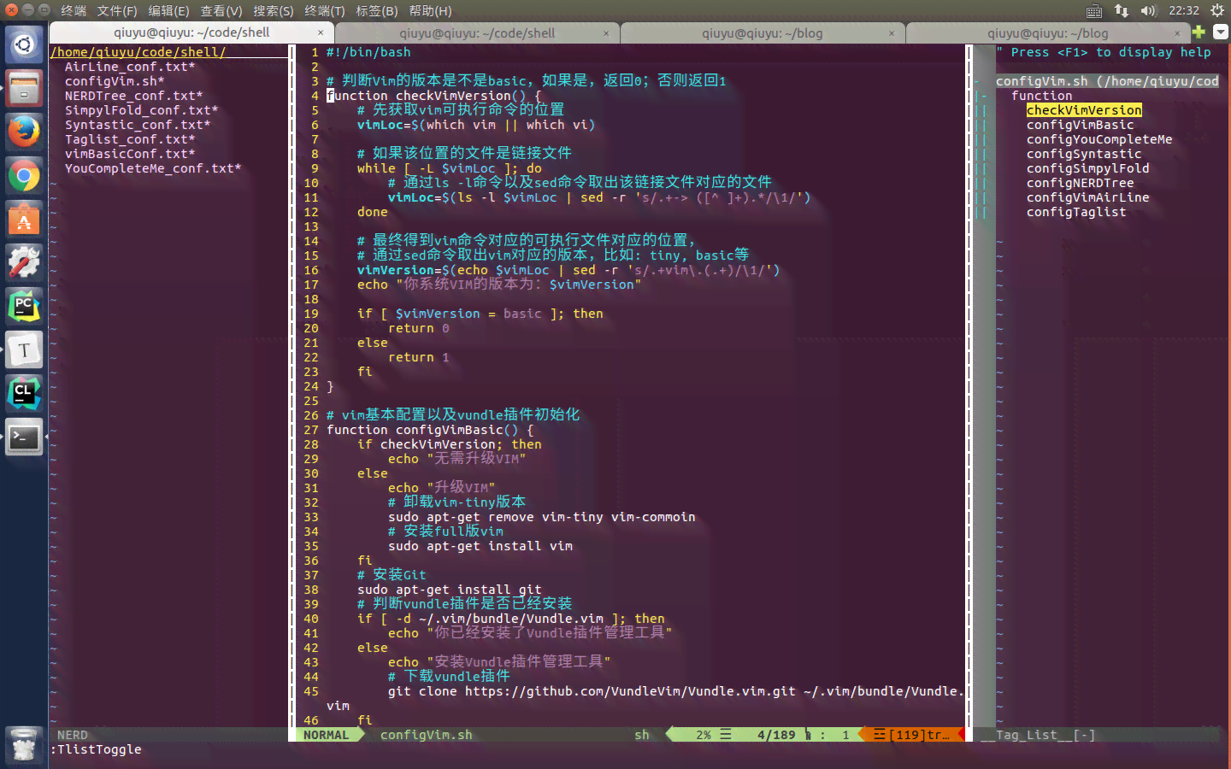Launch PyCharm from the dock
1231x769 pixels.
coord(24,307)
